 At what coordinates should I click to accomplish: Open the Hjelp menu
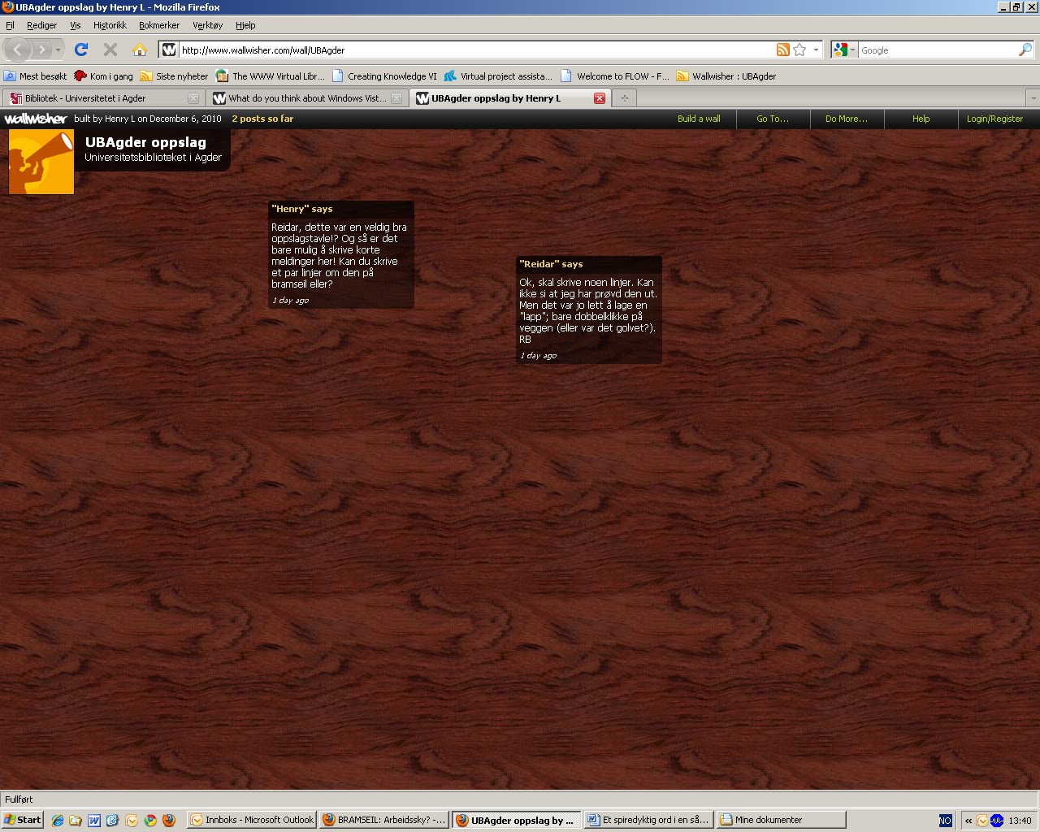coord(245,25)
